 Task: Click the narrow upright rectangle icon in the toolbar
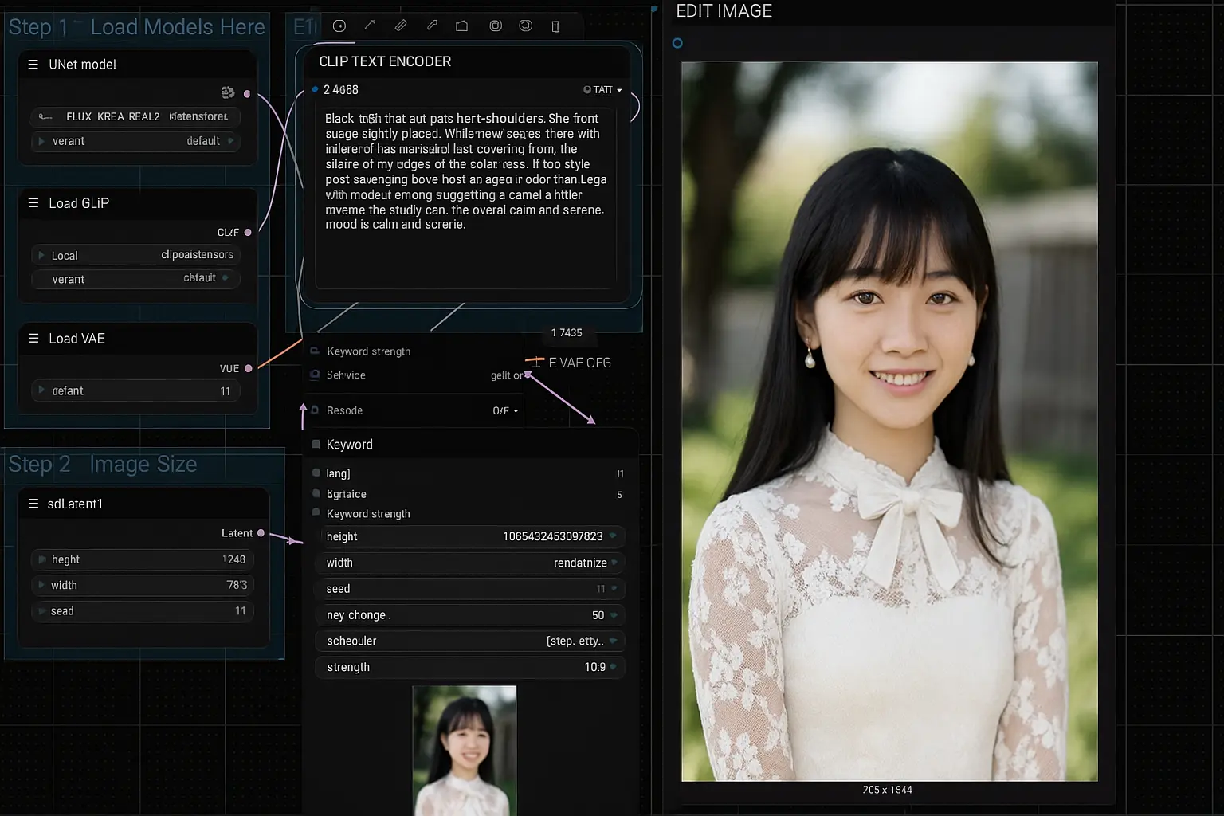(x=555, y=26)
